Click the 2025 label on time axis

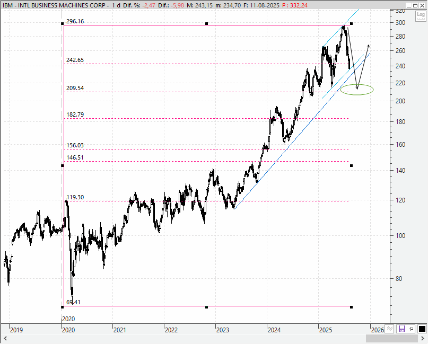[x=326, y=330]
